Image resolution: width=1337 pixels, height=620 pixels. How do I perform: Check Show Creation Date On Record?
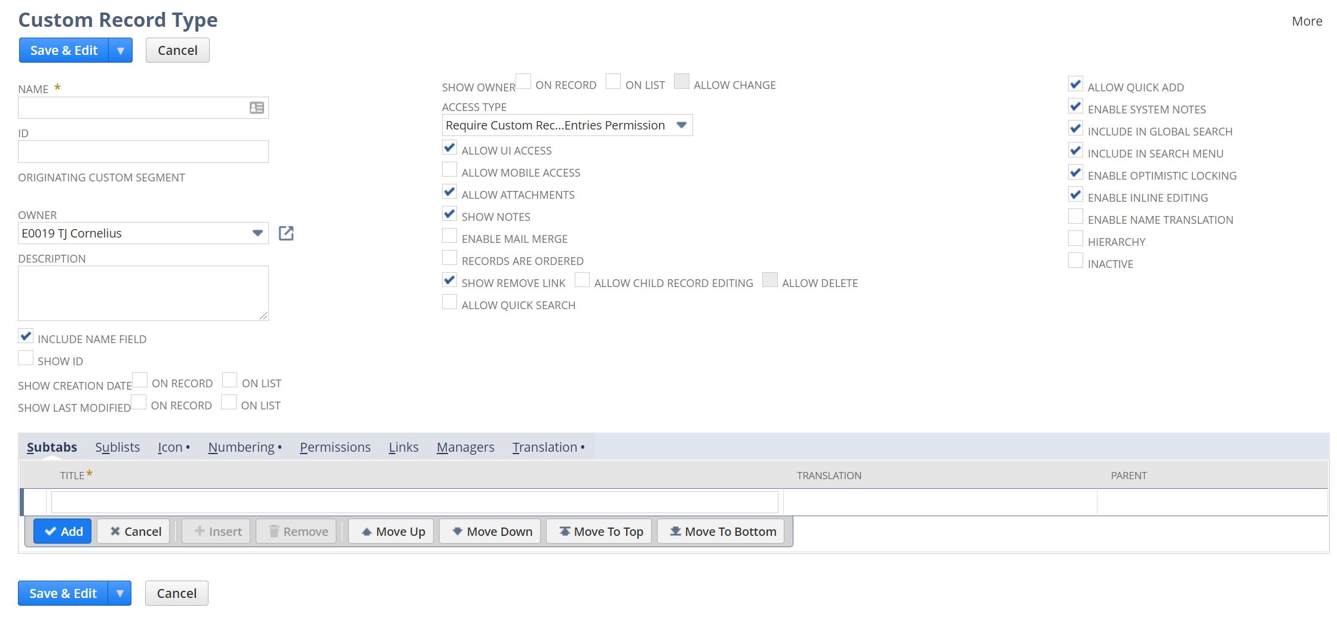(140, 380)
